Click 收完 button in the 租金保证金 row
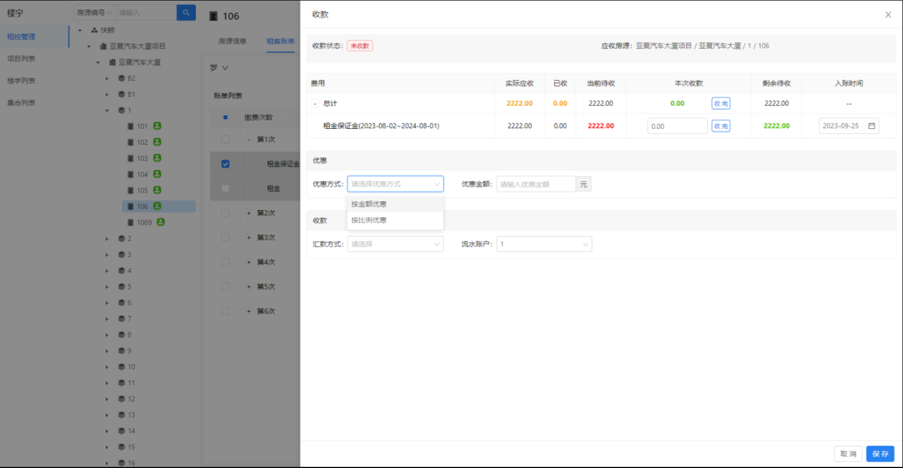903x468 pixels. point(720,126)
